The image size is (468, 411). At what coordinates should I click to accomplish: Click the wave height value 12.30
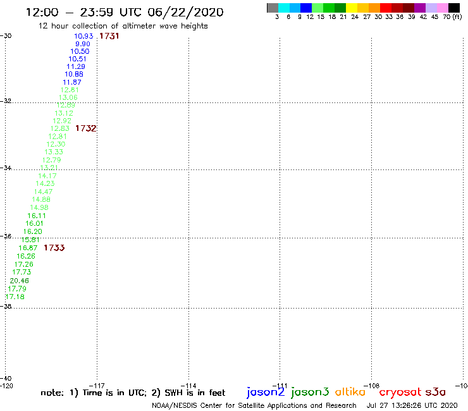click(56, 144)
